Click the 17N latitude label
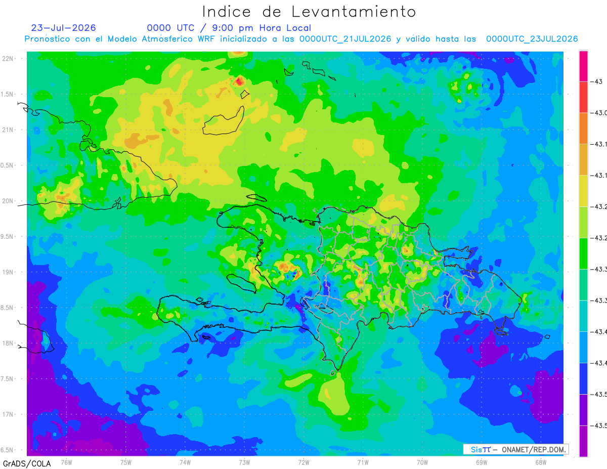 8,415
